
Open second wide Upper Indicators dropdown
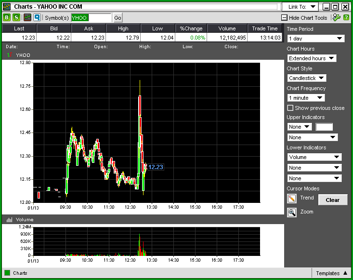(x=313, y=137)
